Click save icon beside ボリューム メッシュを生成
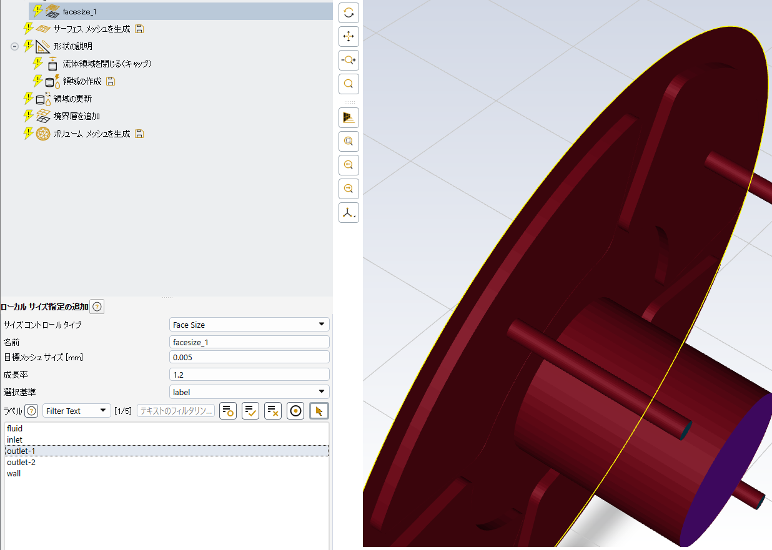Screen dimensions: 772x550 tap(139, 134)
